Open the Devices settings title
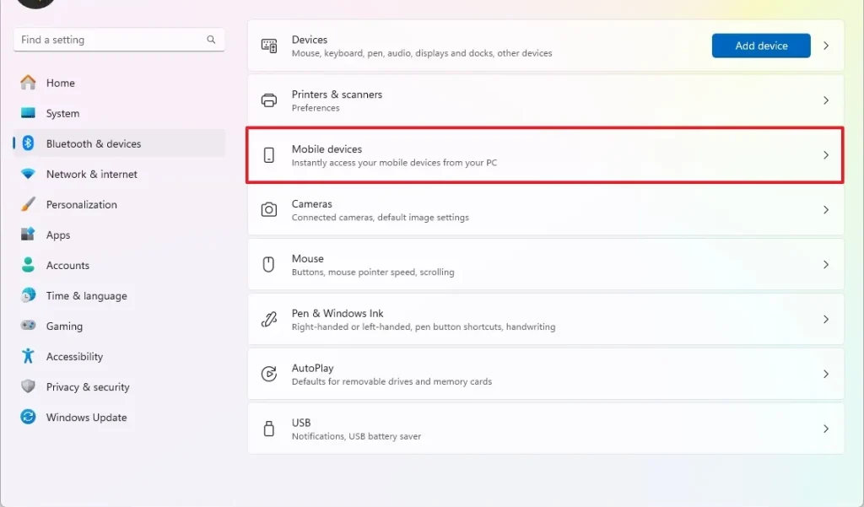Image resolution: width=864 pixels, height=507 pixels. click(x=309, y=40)
